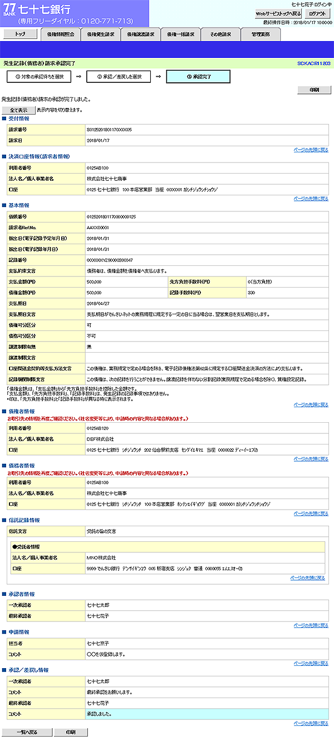Click 株式会社七十七商事 in 決済口座情報 section
334x741 pixels.
(x=107, y=179)
